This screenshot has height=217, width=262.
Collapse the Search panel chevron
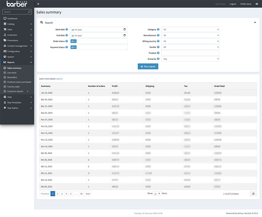click(255, 22)
